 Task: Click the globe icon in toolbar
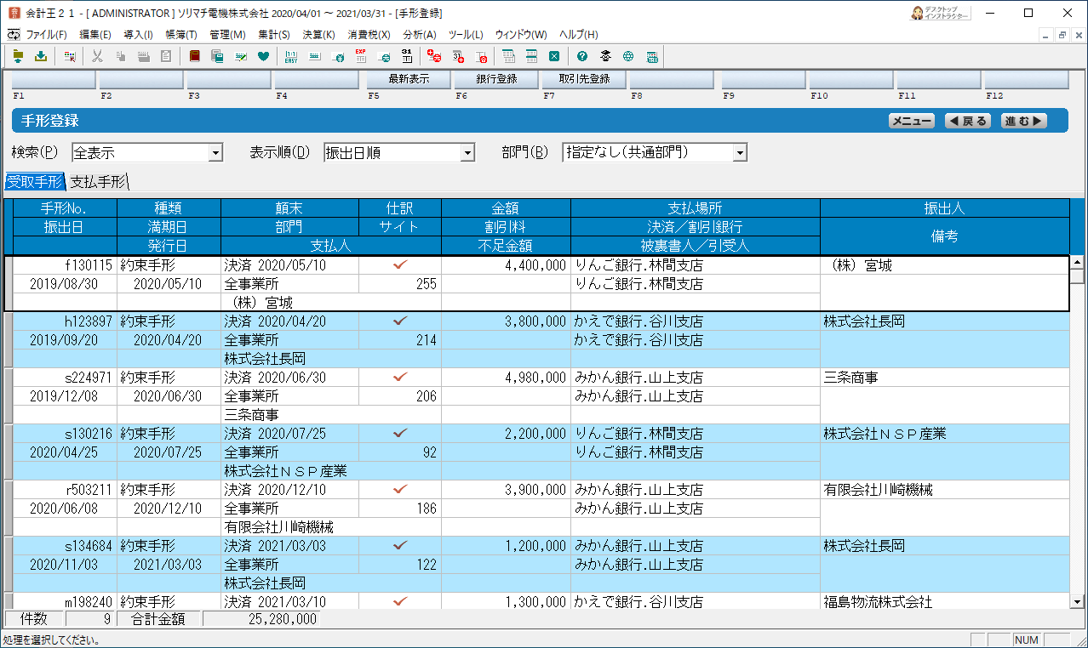coord(628,57)
